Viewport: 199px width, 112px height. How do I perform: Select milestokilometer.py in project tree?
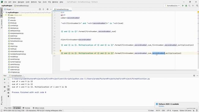tap(17, 51)
